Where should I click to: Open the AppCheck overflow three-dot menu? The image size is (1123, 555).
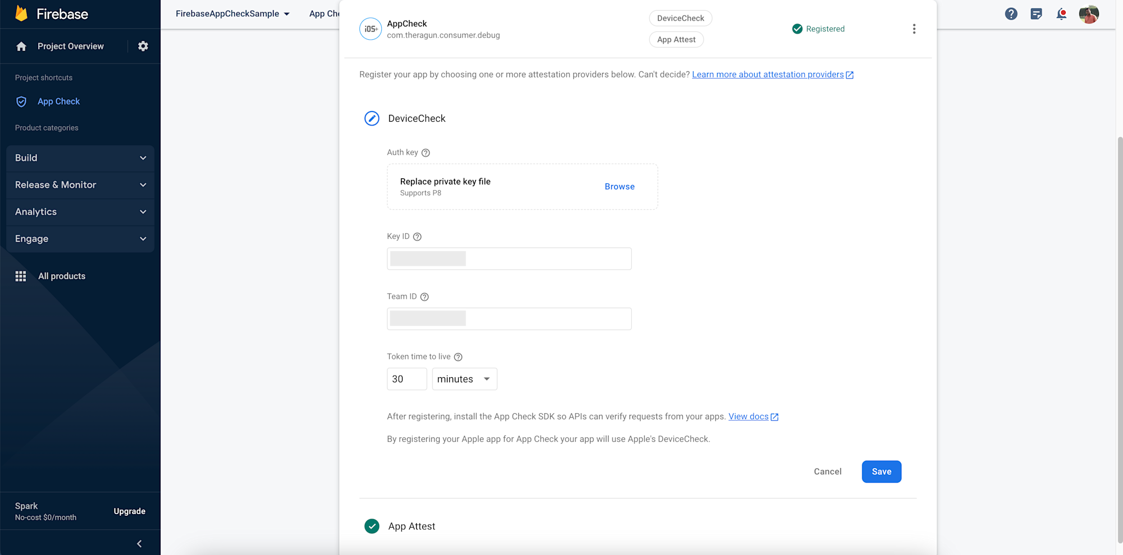pyautogui.click(x=914, y=29)
